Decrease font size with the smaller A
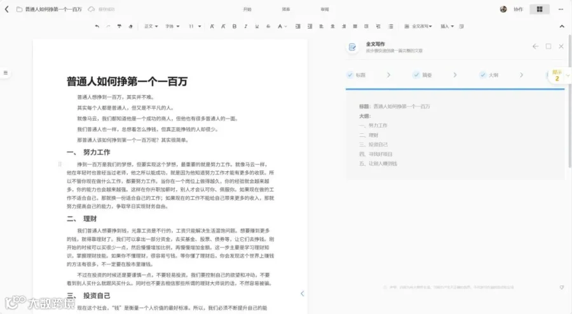 coord(223,26)
